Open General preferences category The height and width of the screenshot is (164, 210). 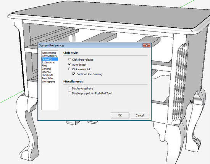(x=46, y=69)
